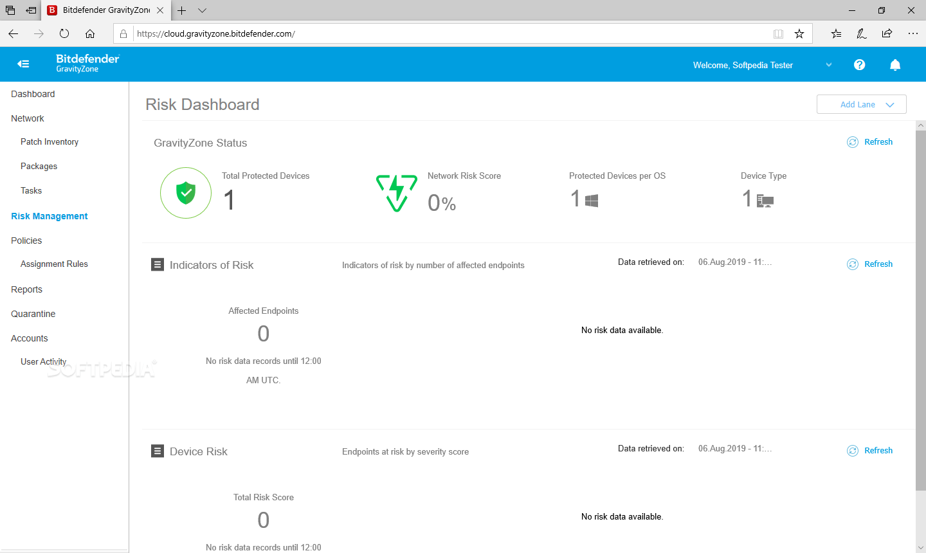Click Indicators of Risk lane title
This screenshot has width=926, height=553.
212,265
